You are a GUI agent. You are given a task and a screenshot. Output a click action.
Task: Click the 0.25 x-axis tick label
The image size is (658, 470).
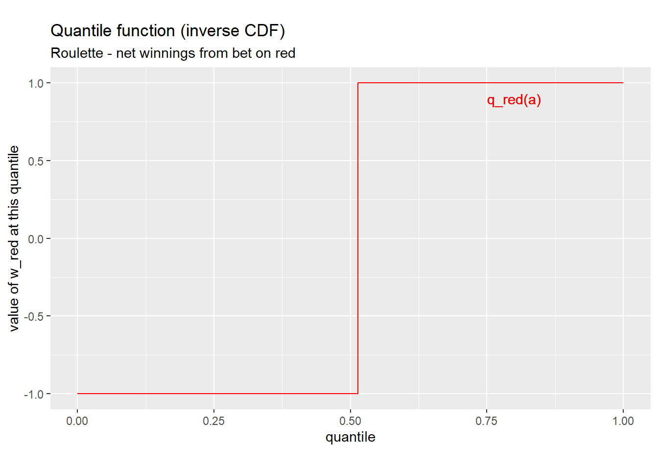click(213, 421)
